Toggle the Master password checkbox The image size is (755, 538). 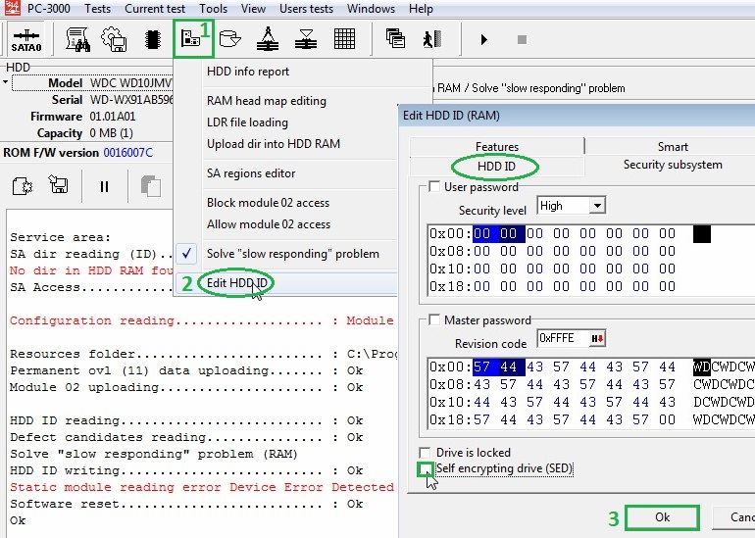click(433, 320)
